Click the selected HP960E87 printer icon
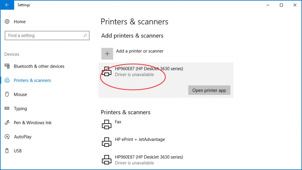 [x=107, y=71]
